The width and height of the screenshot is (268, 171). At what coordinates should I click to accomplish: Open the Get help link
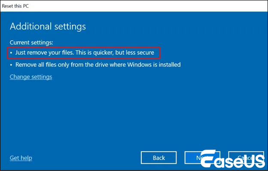[x=21, y=158]
